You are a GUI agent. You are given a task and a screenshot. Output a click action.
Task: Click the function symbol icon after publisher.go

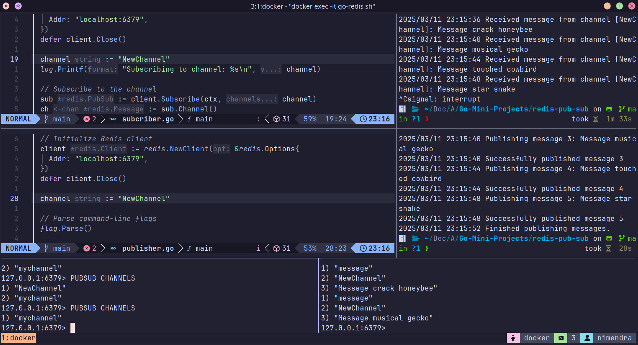[189, 248]
